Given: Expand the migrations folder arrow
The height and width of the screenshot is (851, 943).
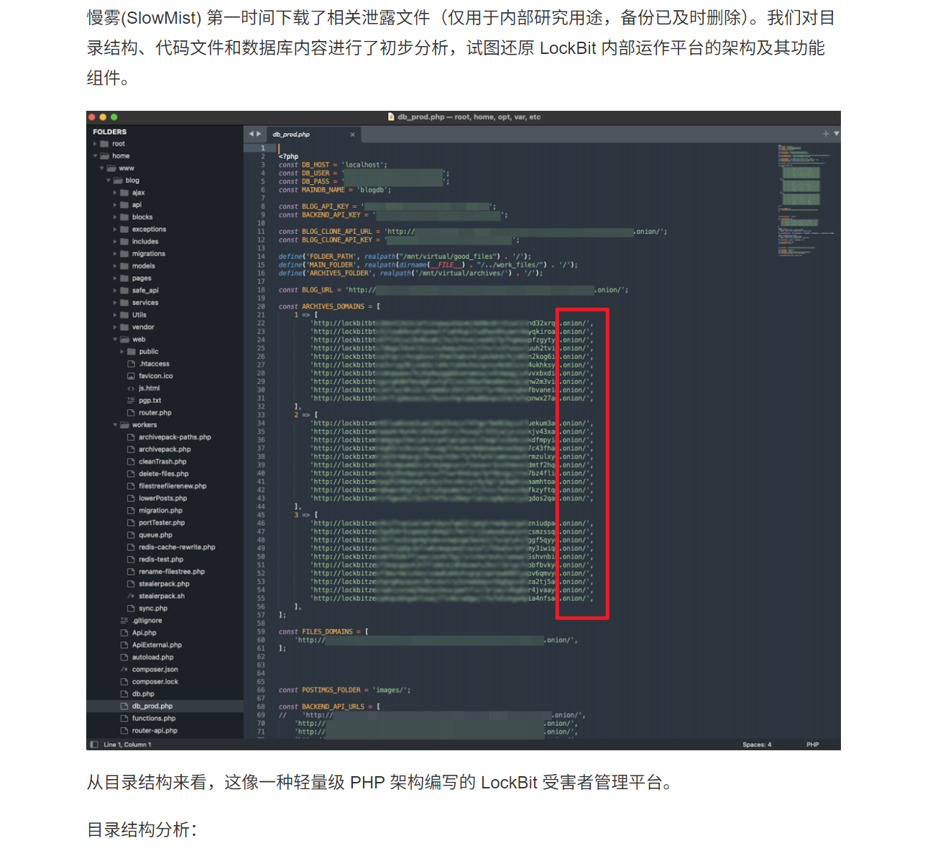Looking at the screenshot, I should 115,254.
